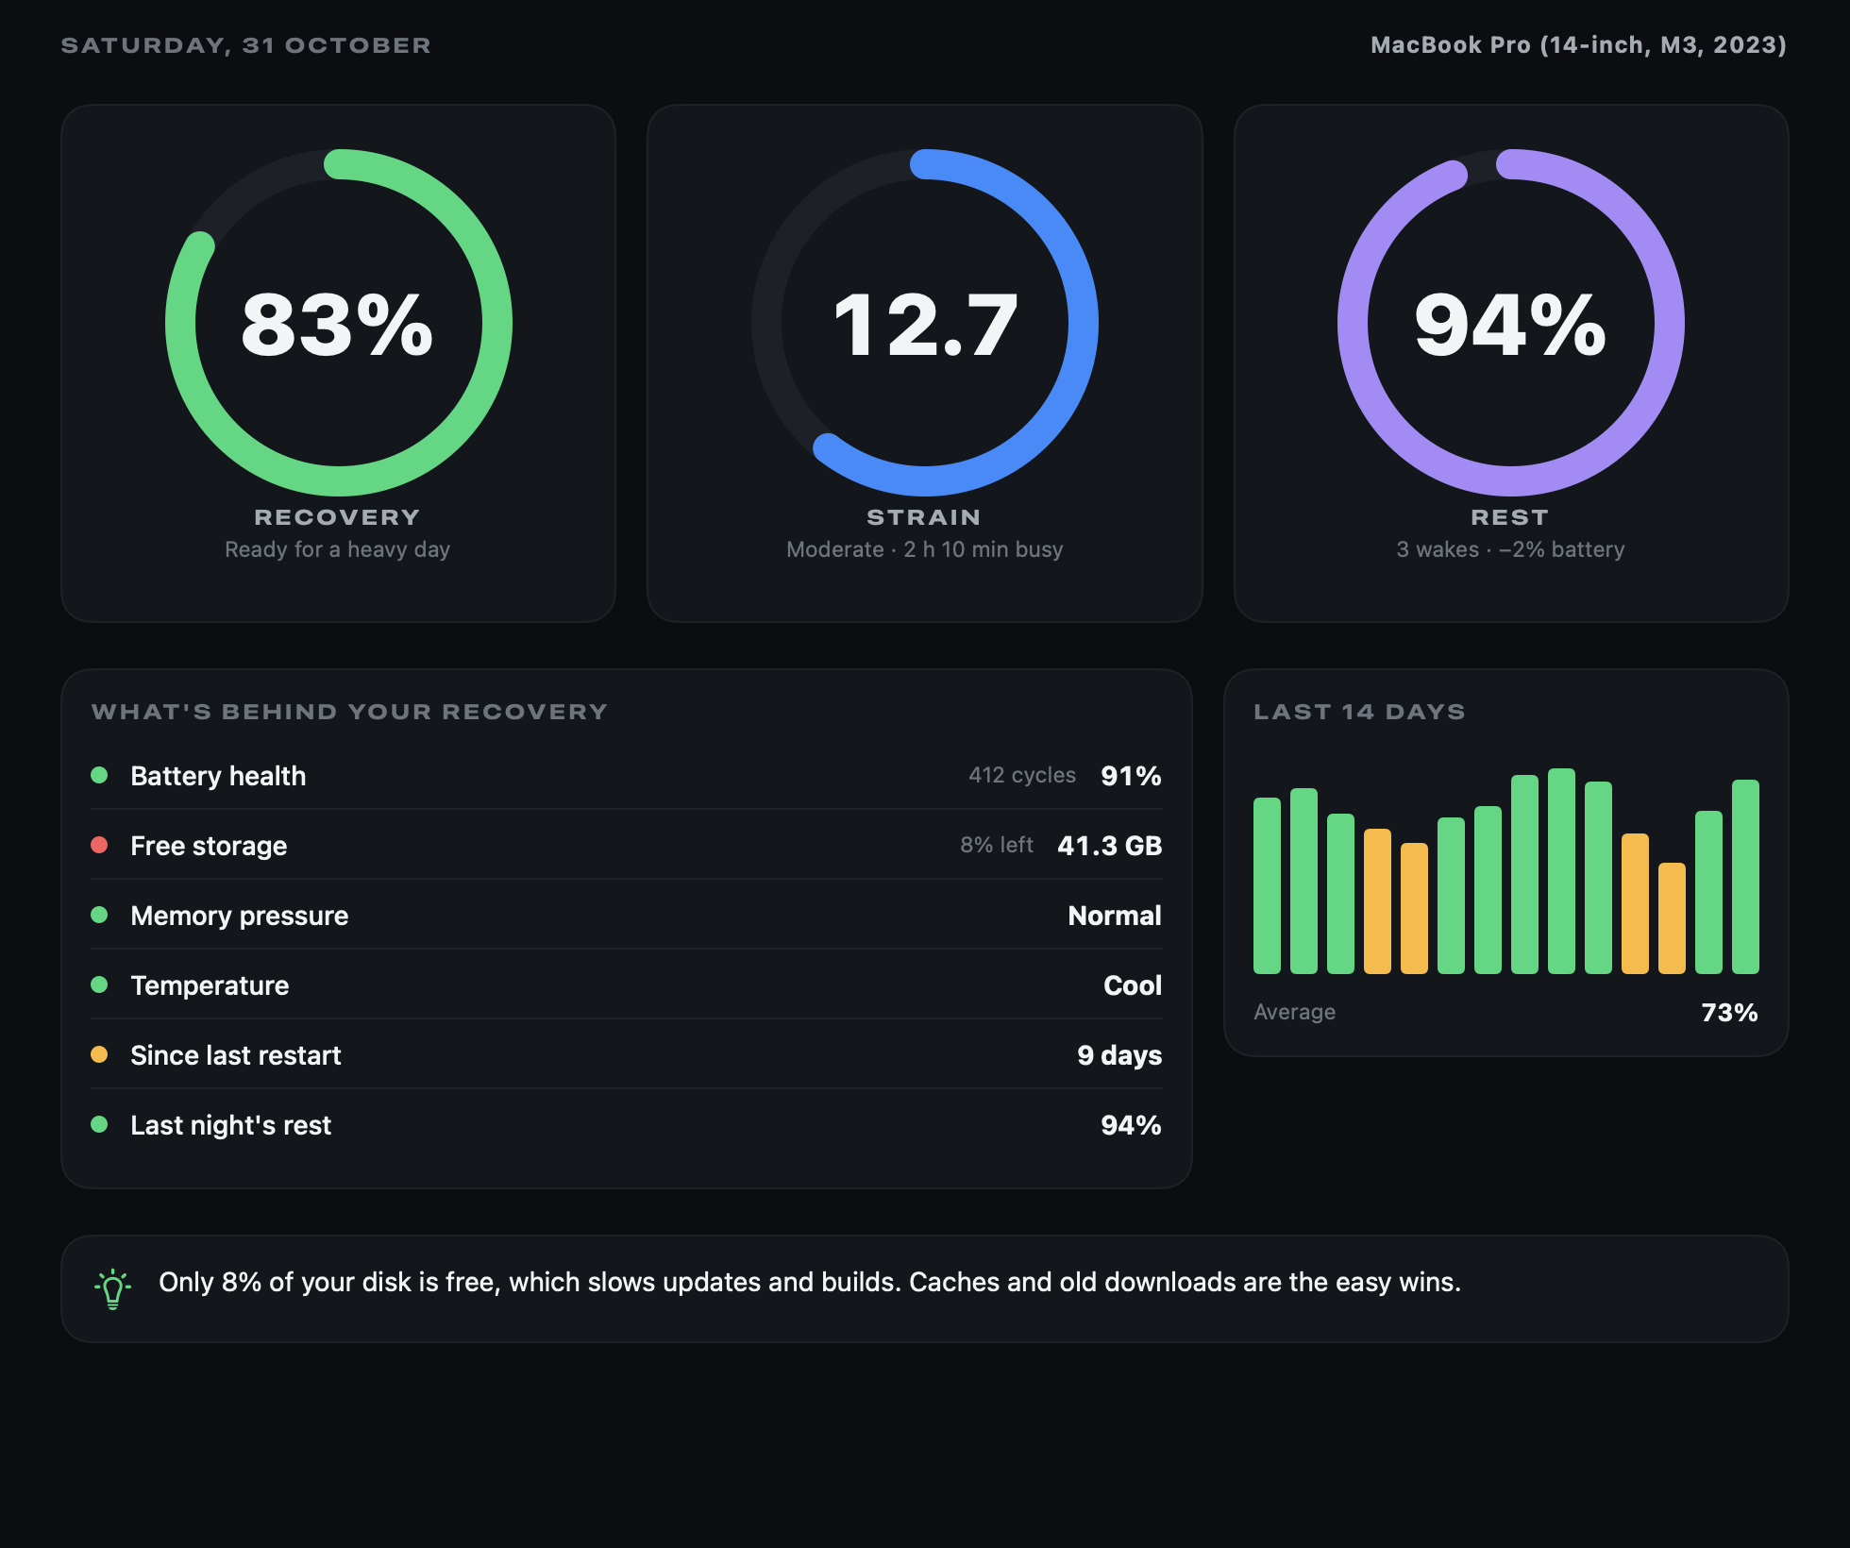
Task: Open the Strain 12.7 ring
Action: pos(925,323)
